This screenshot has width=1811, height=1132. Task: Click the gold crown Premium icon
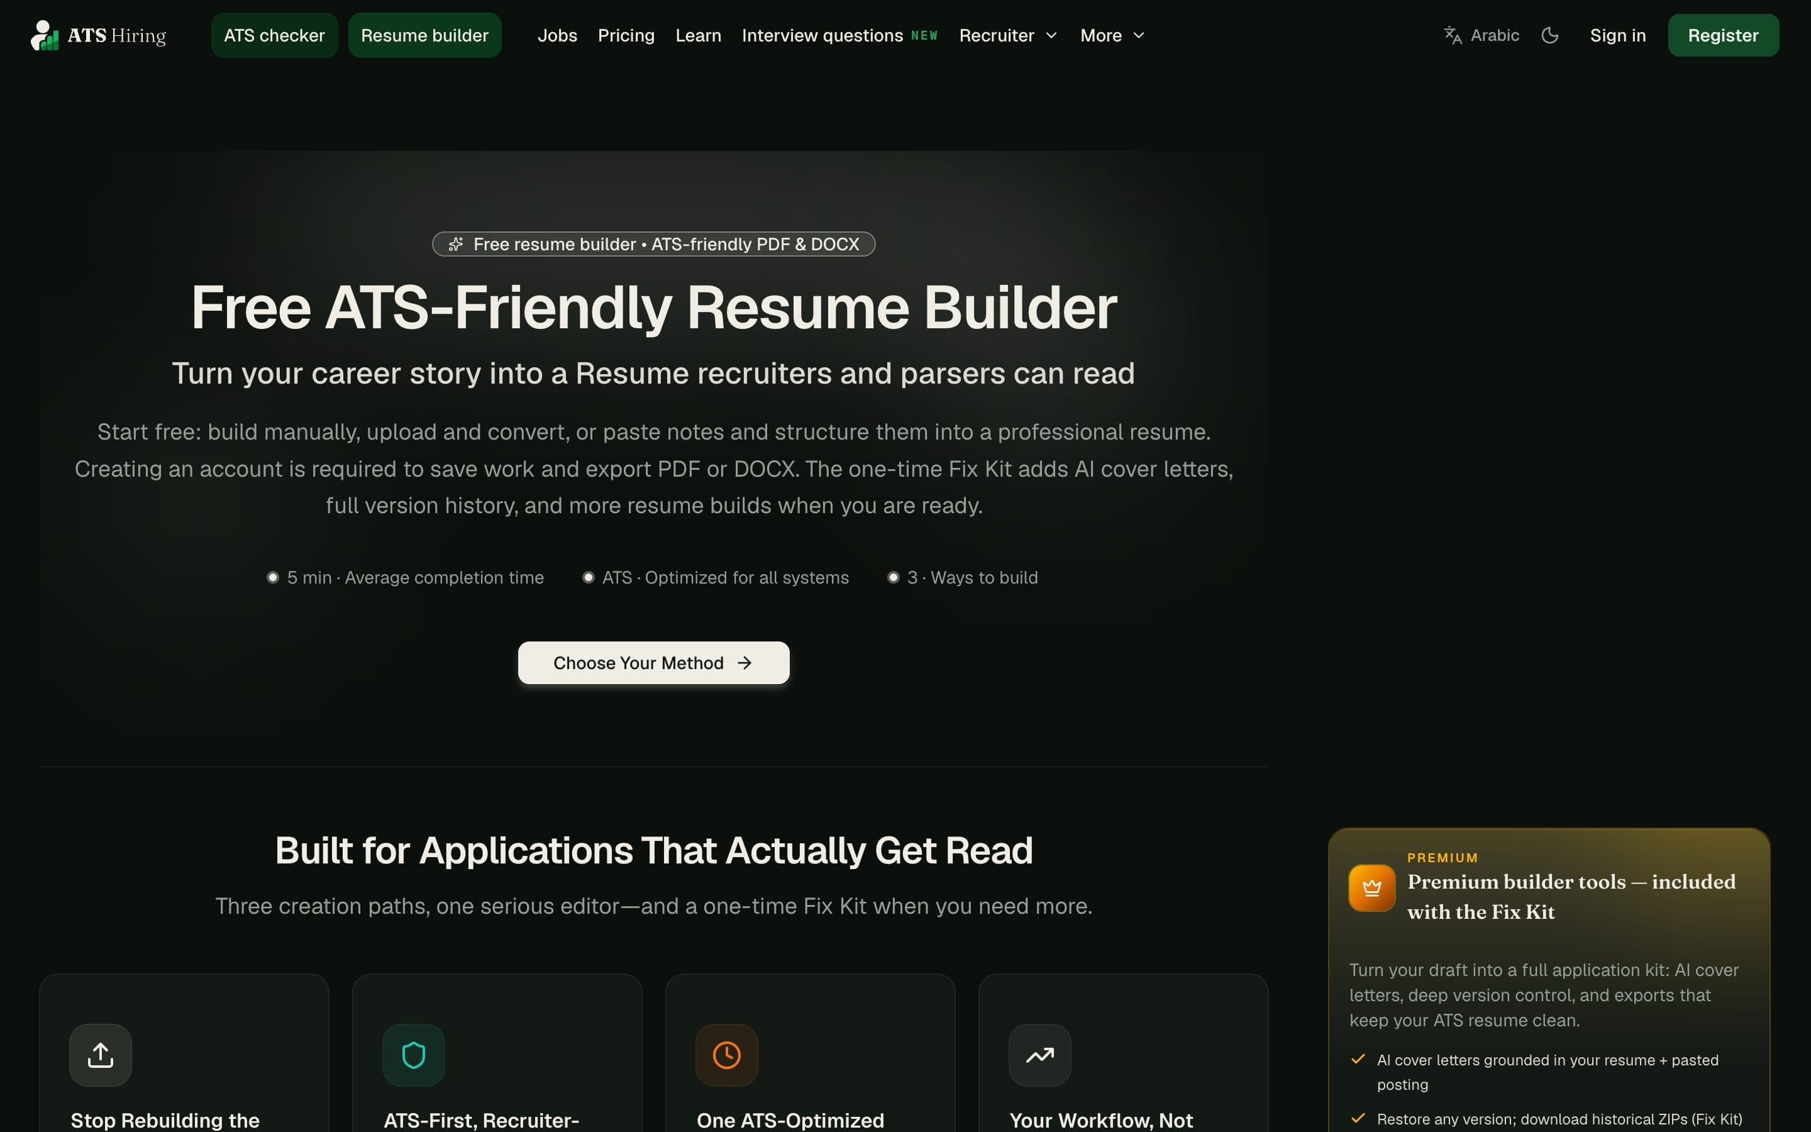tap(1371, 888)
